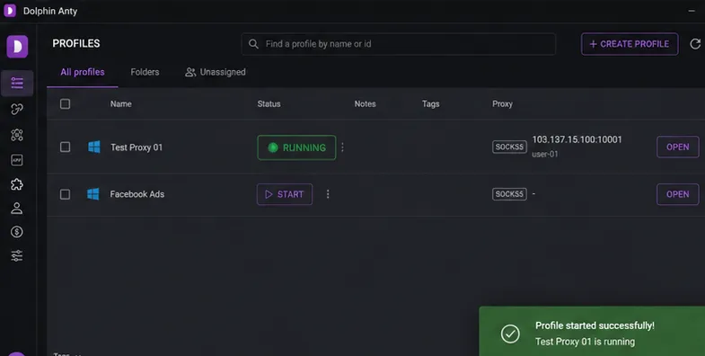Switch to the All profiles tab
705x356 pixels.
[83, 72]
